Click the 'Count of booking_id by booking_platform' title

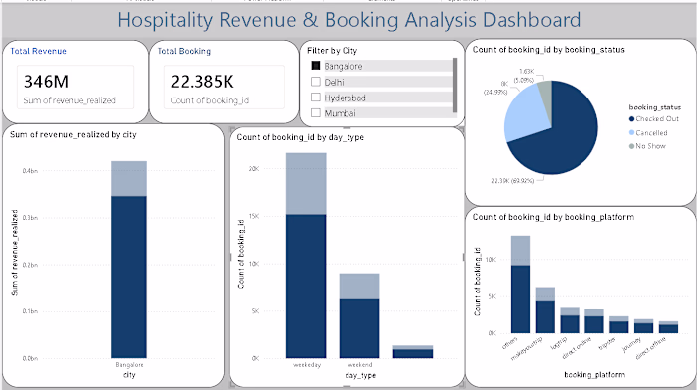(554, 217)
